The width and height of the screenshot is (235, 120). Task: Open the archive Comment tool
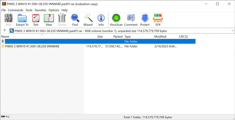pyautogui.click(x=131, y=20)
